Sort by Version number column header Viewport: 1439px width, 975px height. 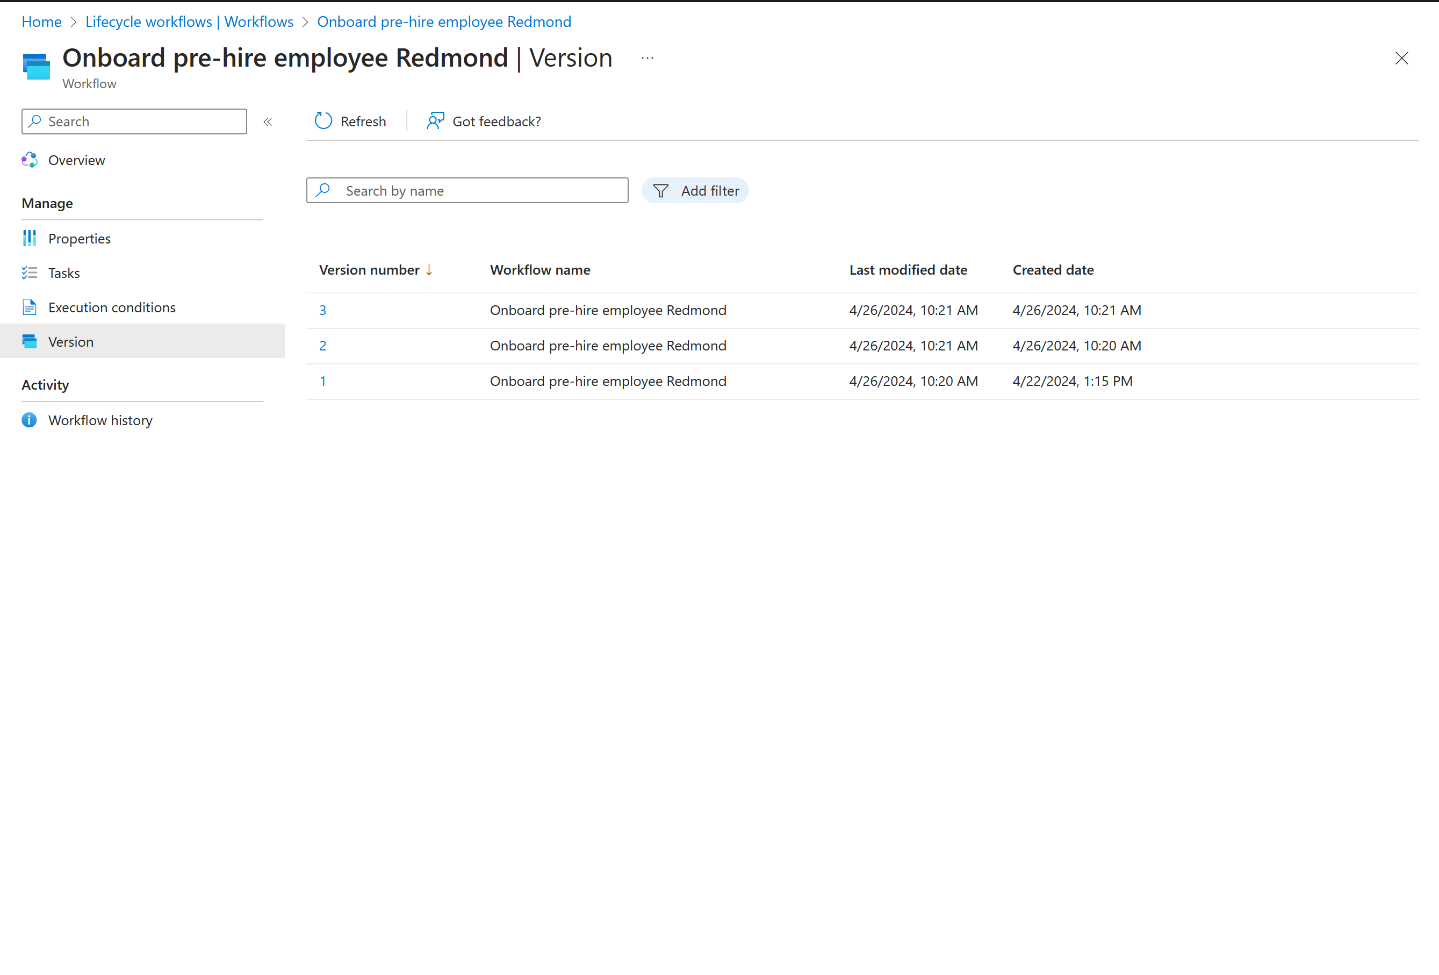pyautogui.click(x=370, y=270)
